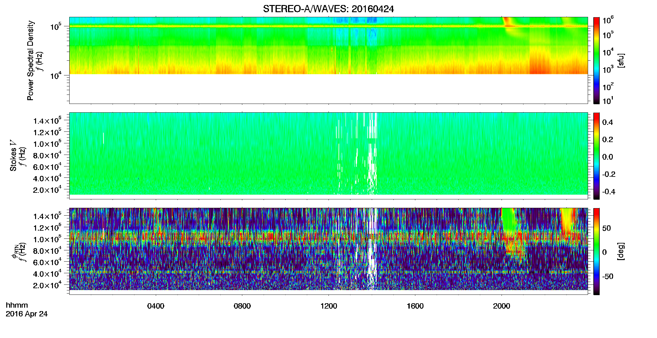The height and width of the screenshot is (338, 657).
Task: Click the [sfu] colorbar unit label
Action: pos(621,60)
